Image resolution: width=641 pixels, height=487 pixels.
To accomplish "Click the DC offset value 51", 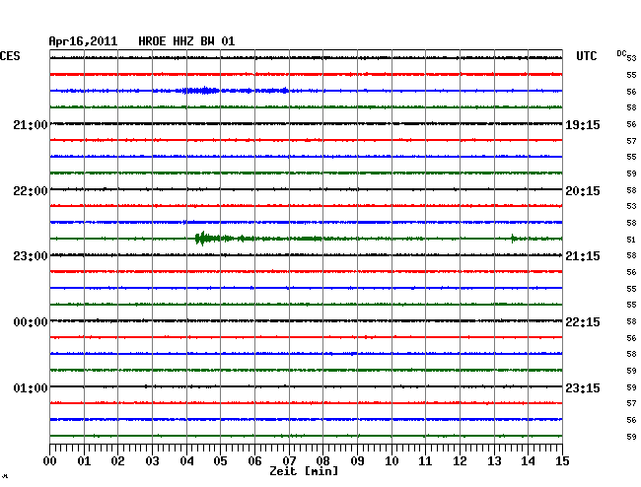I will coord(631,240).
